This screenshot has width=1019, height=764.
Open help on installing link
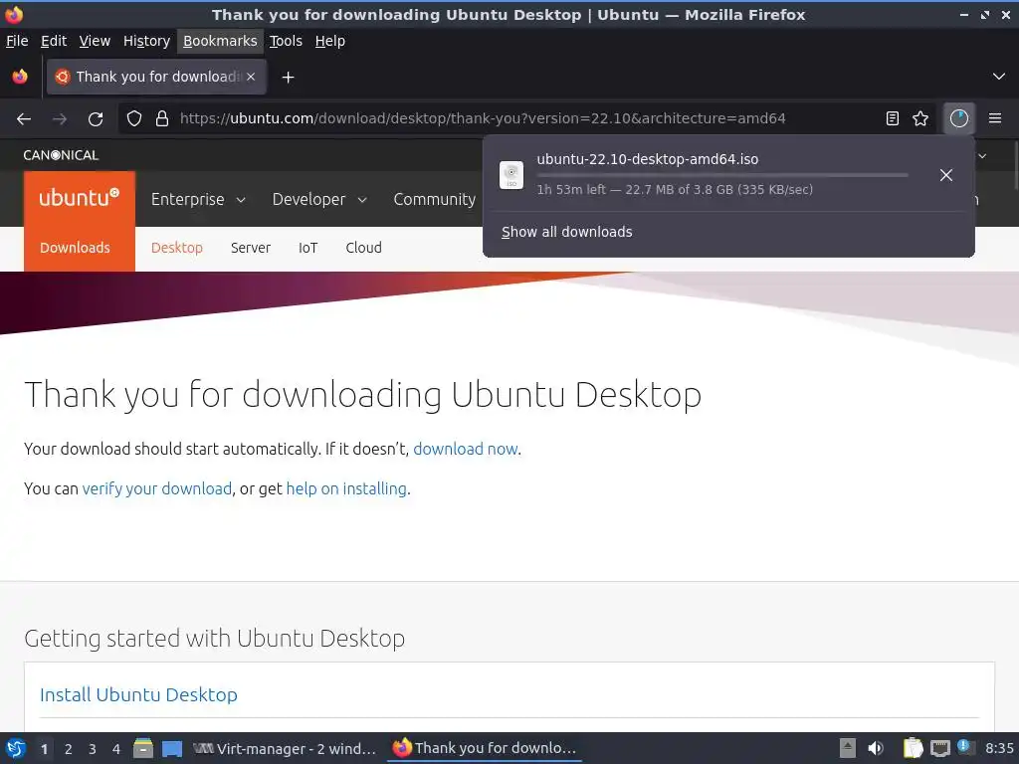tap(346, 488)
